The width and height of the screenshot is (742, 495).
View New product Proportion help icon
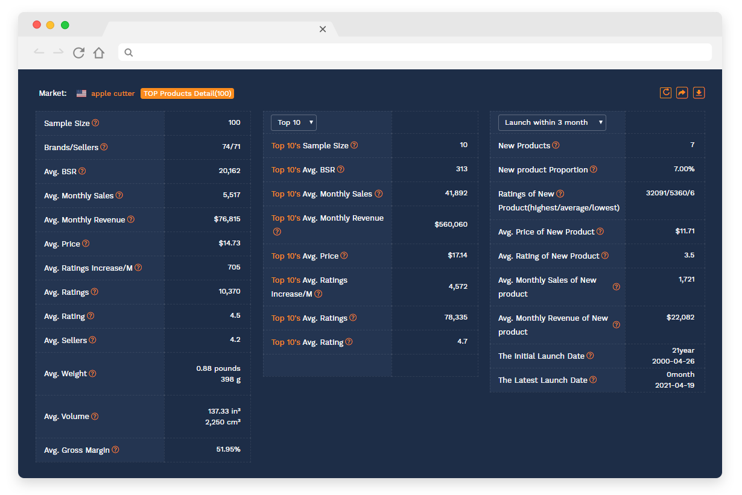click(x=593, y=169)
